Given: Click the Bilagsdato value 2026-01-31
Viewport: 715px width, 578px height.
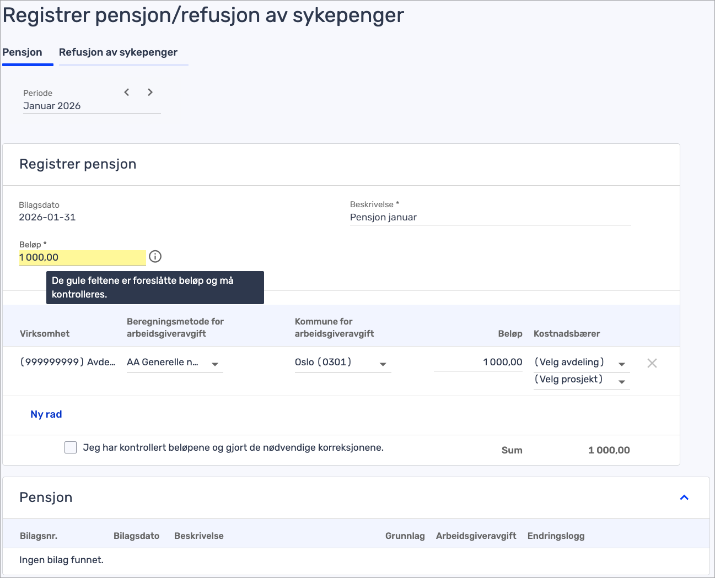Looking at the screenshot, I should 47,217.
